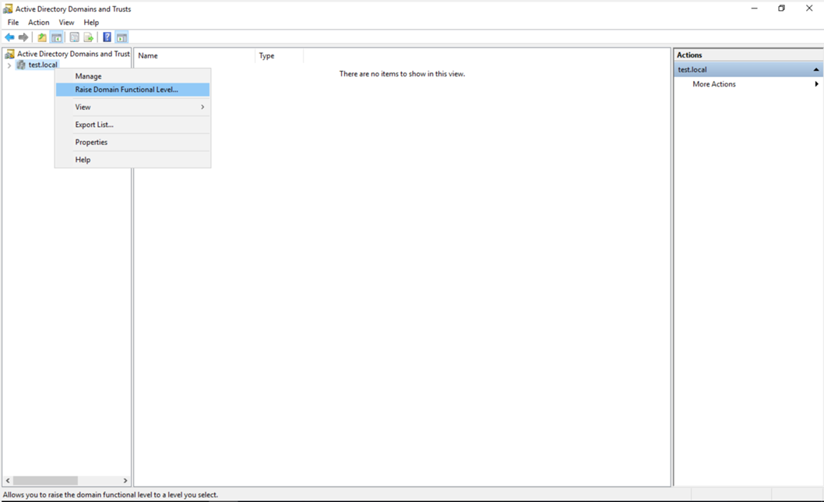Viewport: 824px width, 502px height.
Task: Click the Export List toolbar icon
Action: pyautogui.click(x=89, y=37)
